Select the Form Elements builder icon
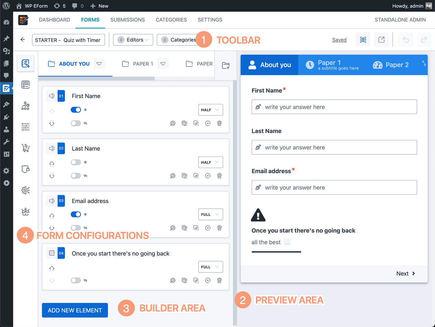Image resolution: width=435 pixels, height=327 pixels. coord(25,64)
